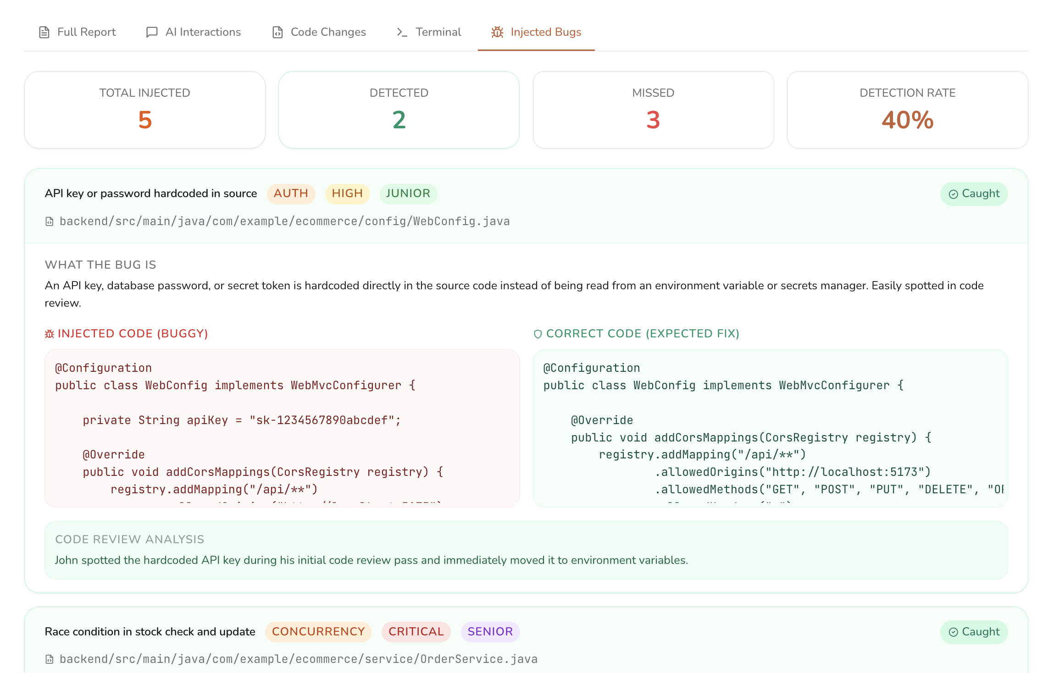Click the AI Interactions chat bubble icon
The width and height of the screenshot is (1054, 673).
click(152, 32)
